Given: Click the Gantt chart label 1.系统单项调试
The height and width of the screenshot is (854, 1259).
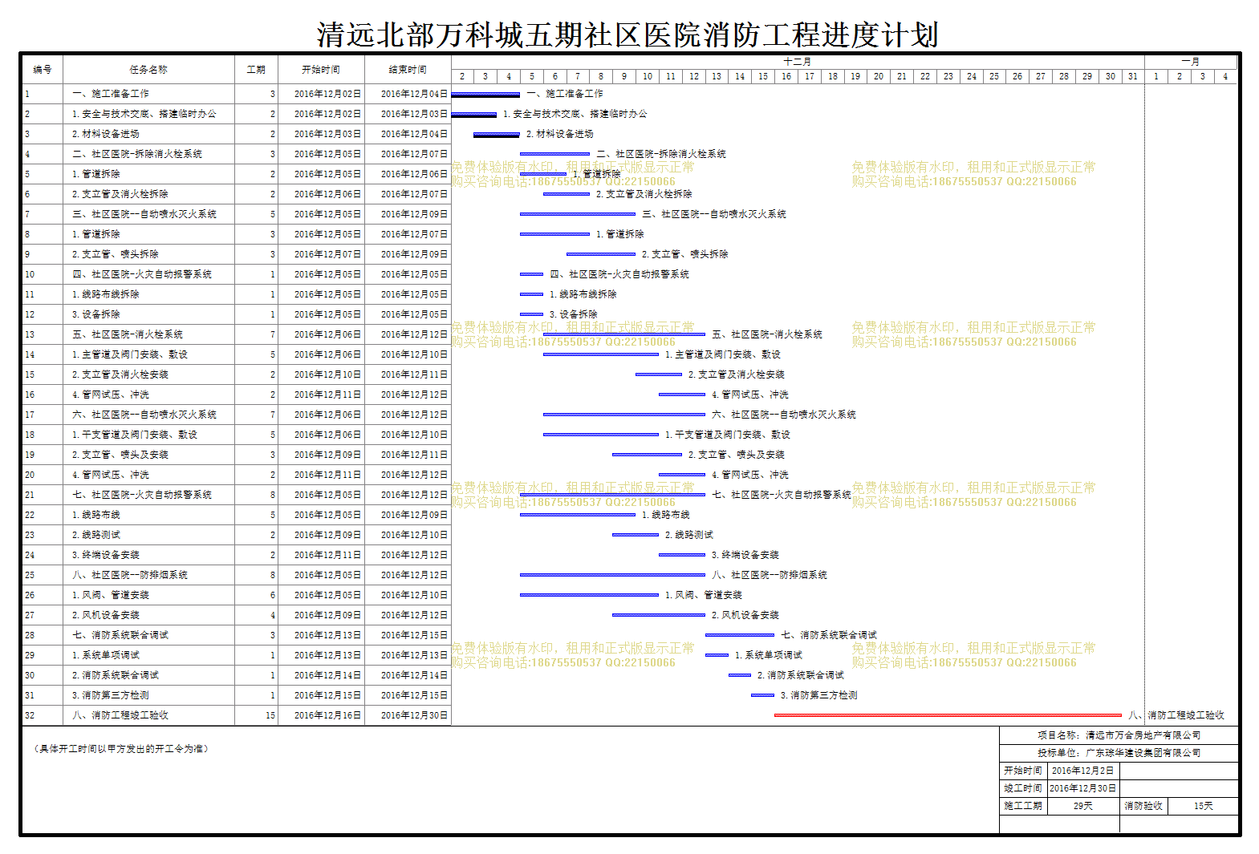Looking at the screenshot, I should tap(769, 655).
